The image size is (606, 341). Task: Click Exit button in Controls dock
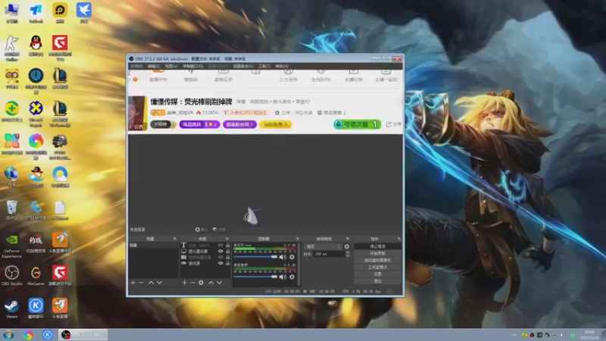click(x=377, y=281)
